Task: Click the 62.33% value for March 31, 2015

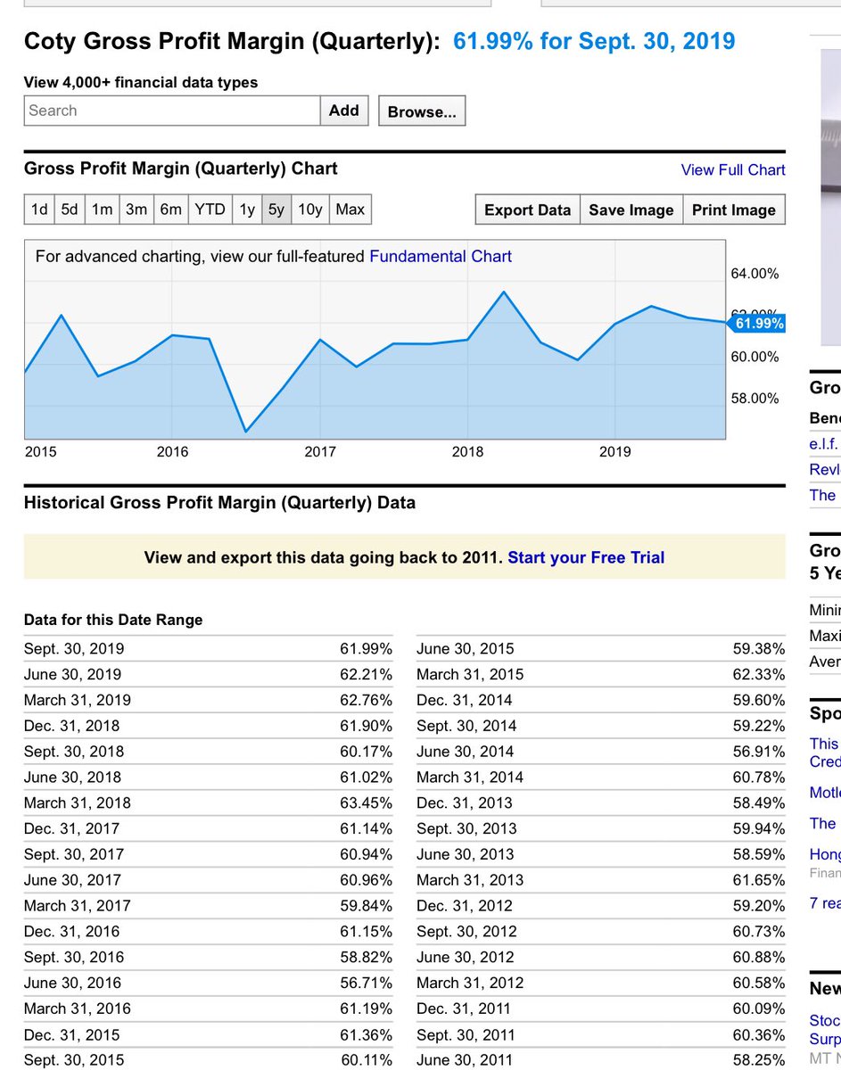Action: pyautogui.click(x=759, y=674)
